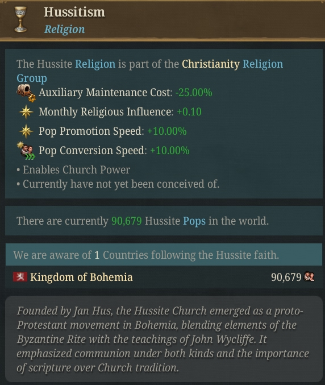Click the Religion subtitle under Hussitism
This screenshot has width=325, height=385.
(x=65, y=29)
